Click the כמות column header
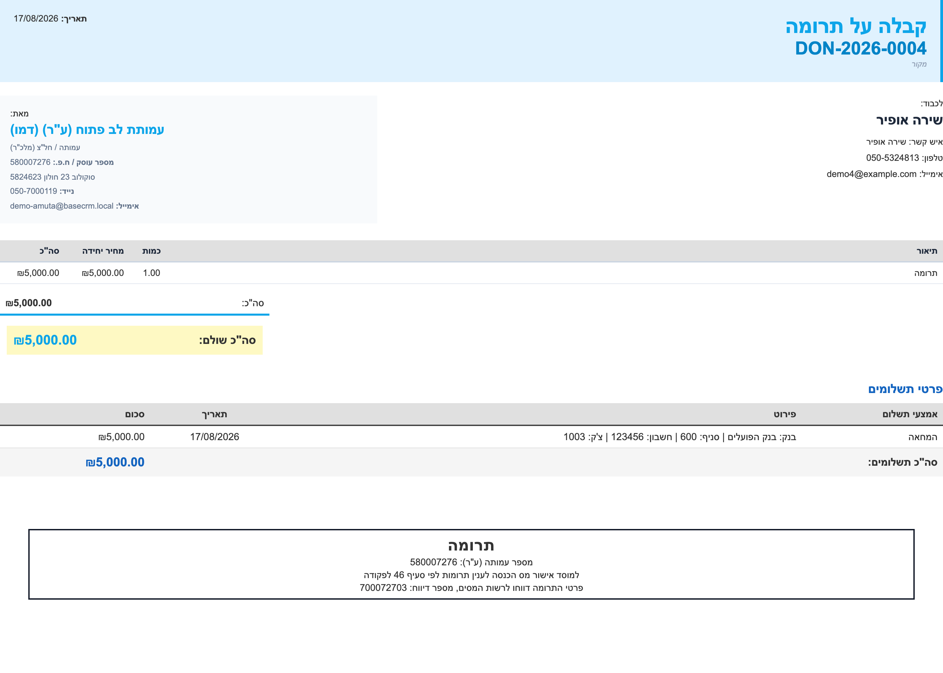 pos(151,251)
